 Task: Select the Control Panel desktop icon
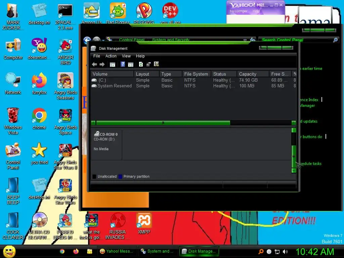coord(13,156)
